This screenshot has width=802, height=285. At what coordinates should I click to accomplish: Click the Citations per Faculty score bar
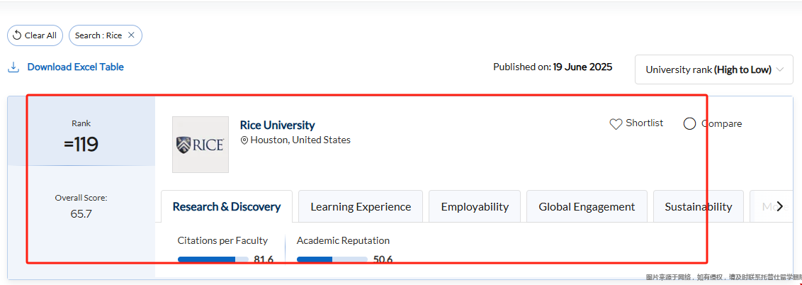(213, 259)
